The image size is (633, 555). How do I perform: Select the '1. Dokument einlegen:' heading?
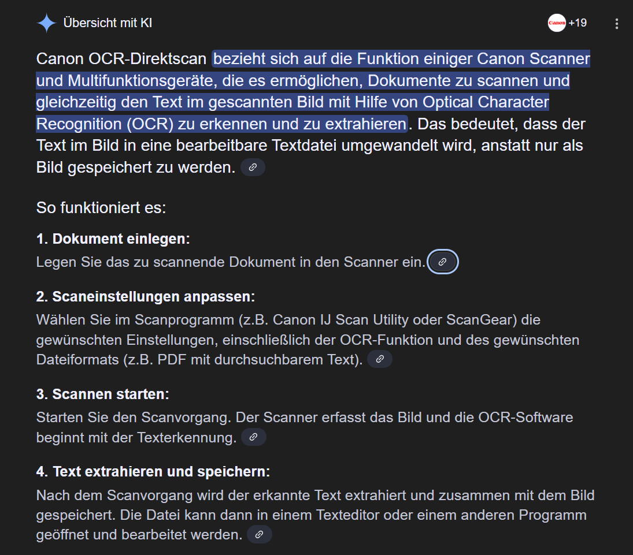[x=113, y=239]
